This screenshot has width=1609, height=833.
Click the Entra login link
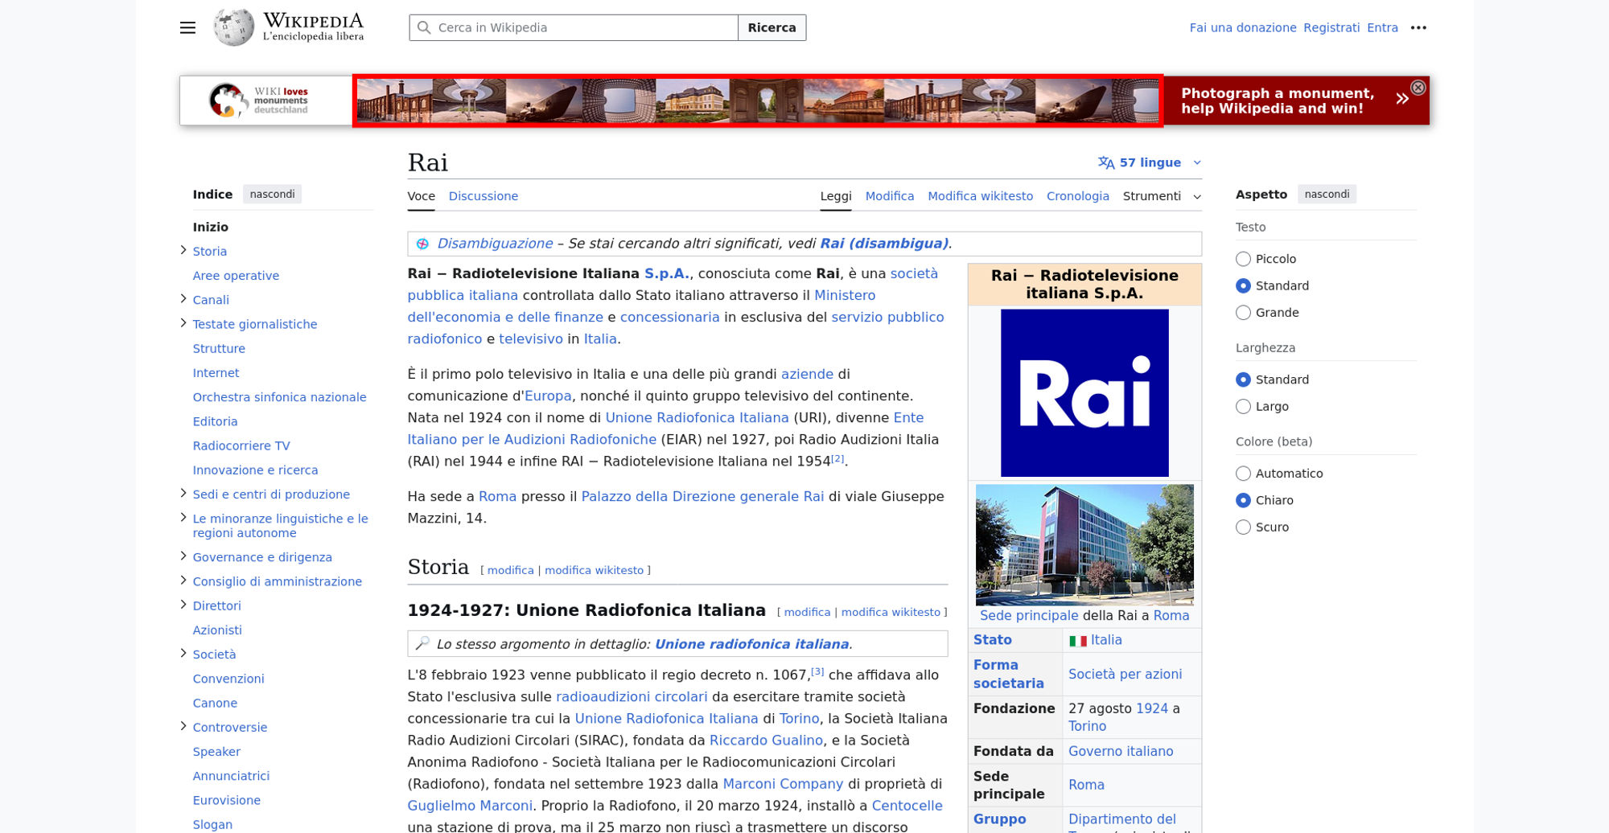click(1382, 27)
